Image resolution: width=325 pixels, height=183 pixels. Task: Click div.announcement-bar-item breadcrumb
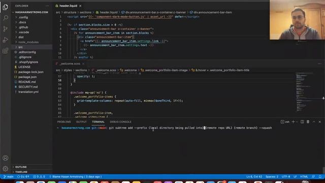(211, 12)
